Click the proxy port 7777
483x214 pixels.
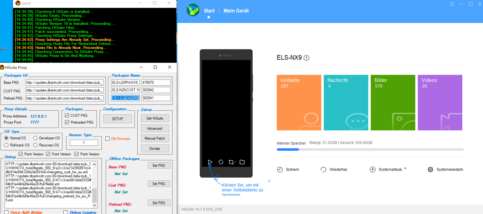click(x=34, y=122)
